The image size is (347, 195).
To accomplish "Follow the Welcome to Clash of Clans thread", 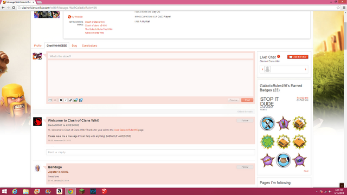I will 245,120.
